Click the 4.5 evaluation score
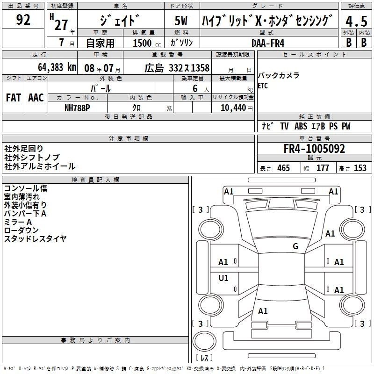This screenshot has width=374, height=374. click(x=356, y=21)
